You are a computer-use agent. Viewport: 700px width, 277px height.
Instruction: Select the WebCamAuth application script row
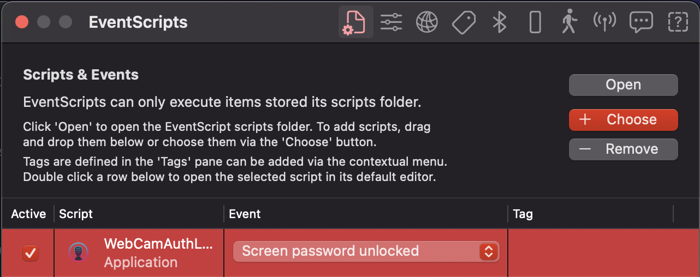click(x=349, y=253)
